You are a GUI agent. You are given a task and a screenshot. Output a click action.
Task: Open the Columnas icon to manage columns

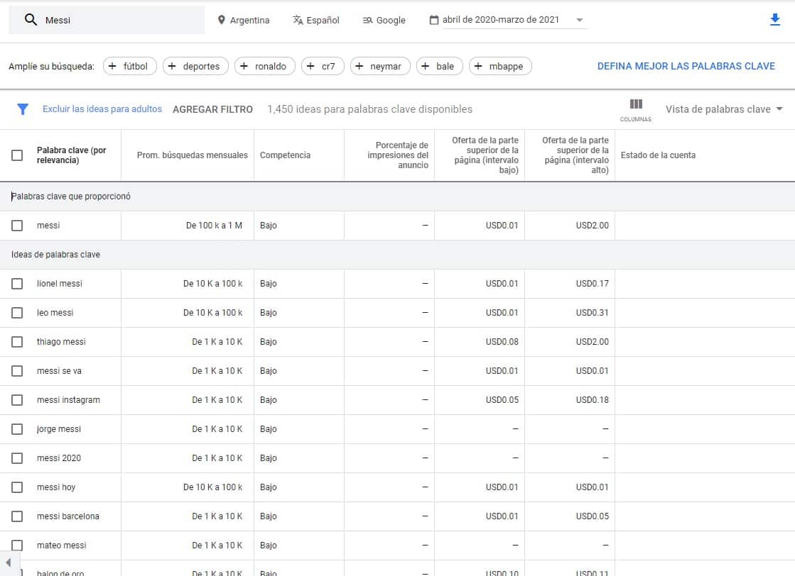coord(635,105)
